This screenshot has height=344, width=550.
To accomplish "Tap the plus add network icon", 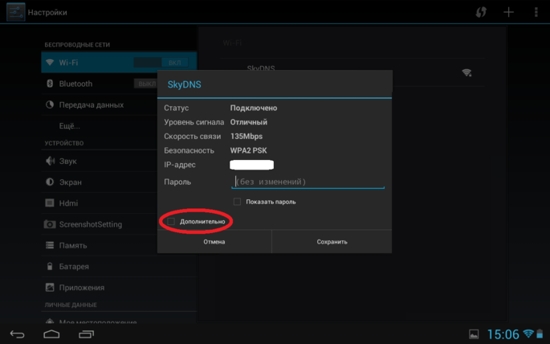I will 508,12.
